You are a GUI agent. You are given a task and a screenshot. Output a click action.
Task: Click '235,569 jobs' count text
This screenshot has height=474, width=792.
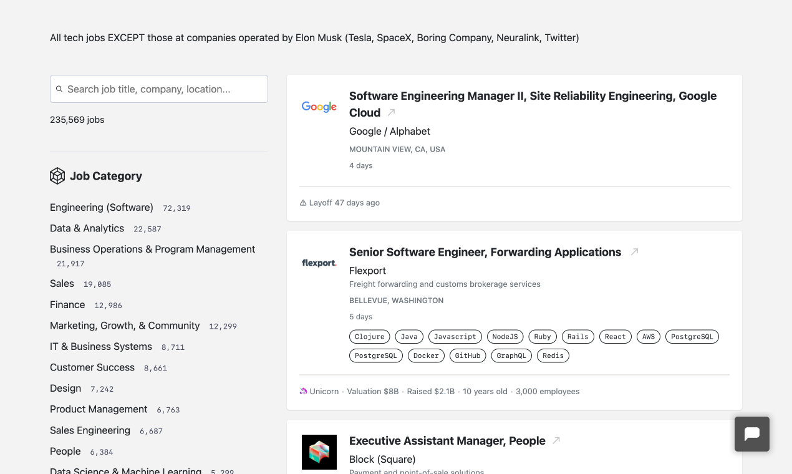tap(77, 120)
